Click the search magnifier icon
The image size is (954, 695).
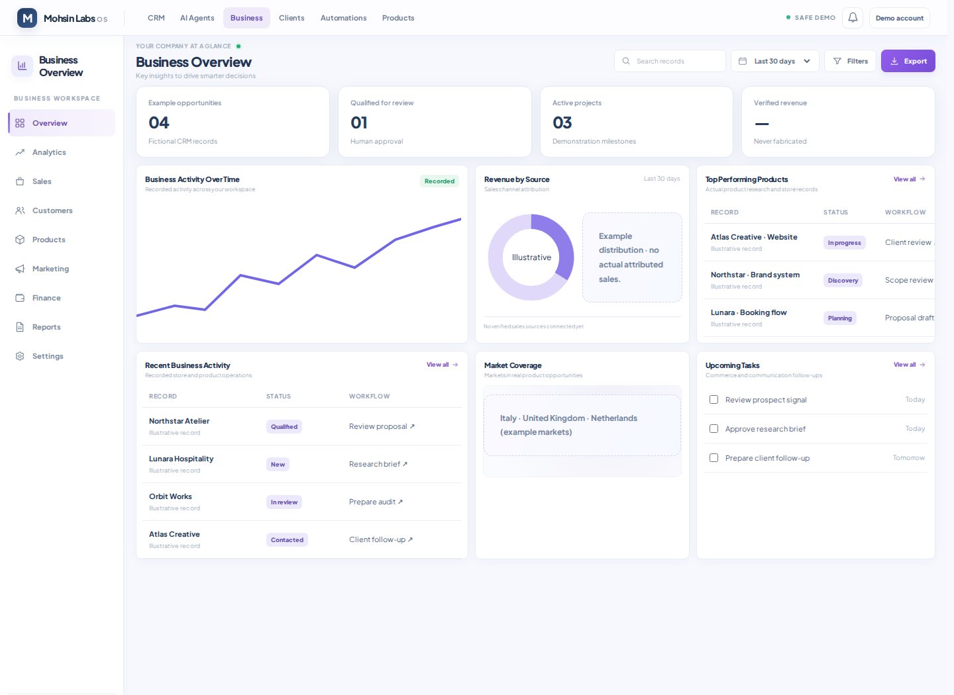coord(626,61)
